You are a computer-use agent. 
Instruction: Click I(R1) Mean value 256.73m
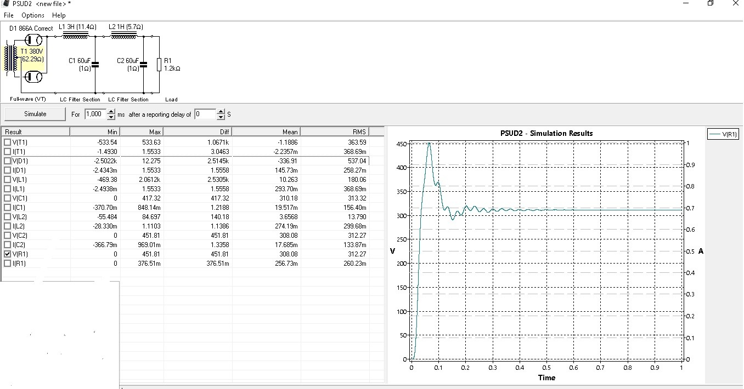pos(285,264)
